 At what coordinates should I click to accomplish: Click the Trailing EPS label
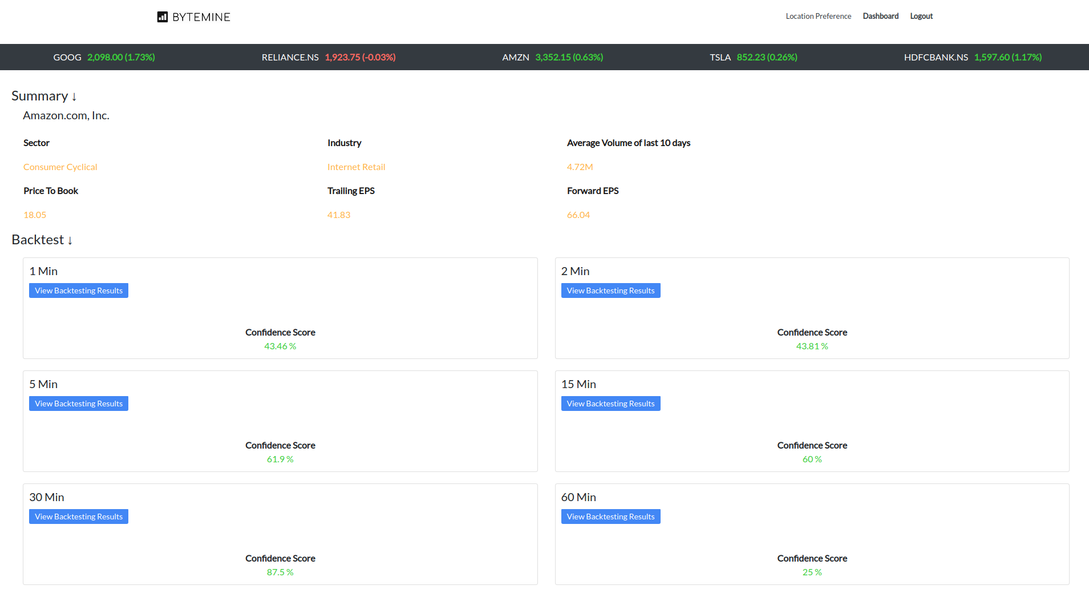[x=351, y=191]
